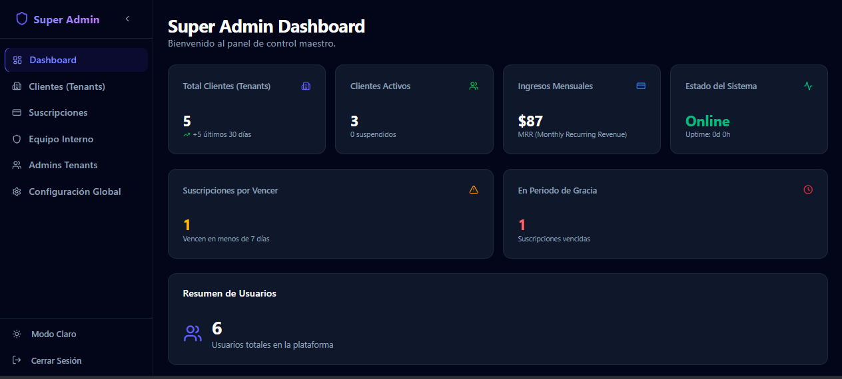Click the En Periodo de Gracia title
Screen dimensions: 842x379
tap(558, 190)
